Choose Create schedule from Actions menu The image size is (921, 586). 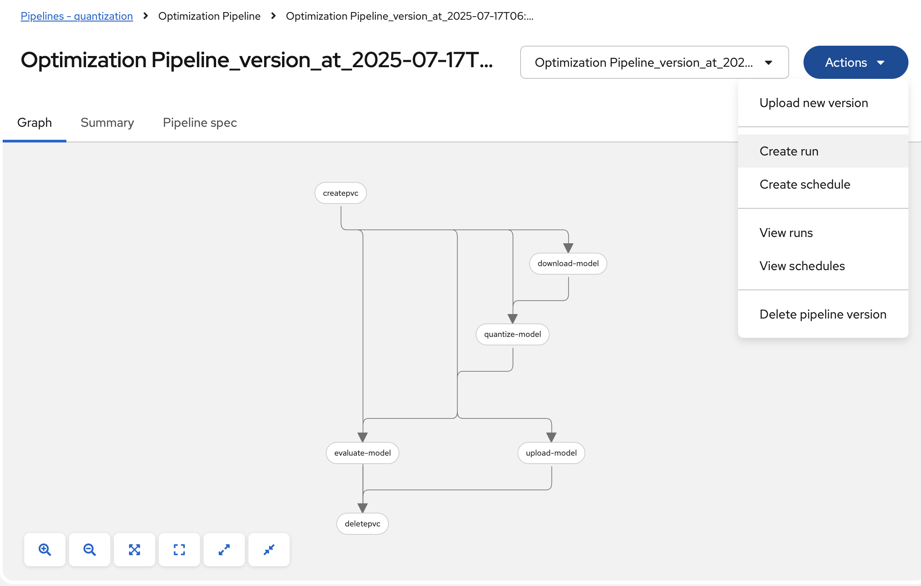[x=823, y=185]
